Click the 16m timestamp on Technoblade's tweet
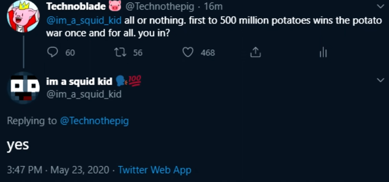The image size is (389, 182). pyautogui.click(x=214, y=7)
